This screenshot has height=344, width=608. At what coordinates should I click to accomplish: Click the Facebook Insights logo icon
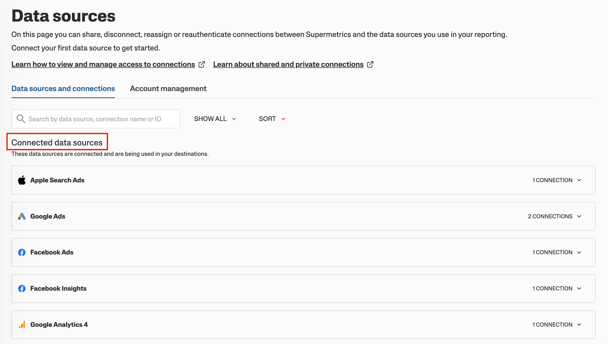coord(22,289)
